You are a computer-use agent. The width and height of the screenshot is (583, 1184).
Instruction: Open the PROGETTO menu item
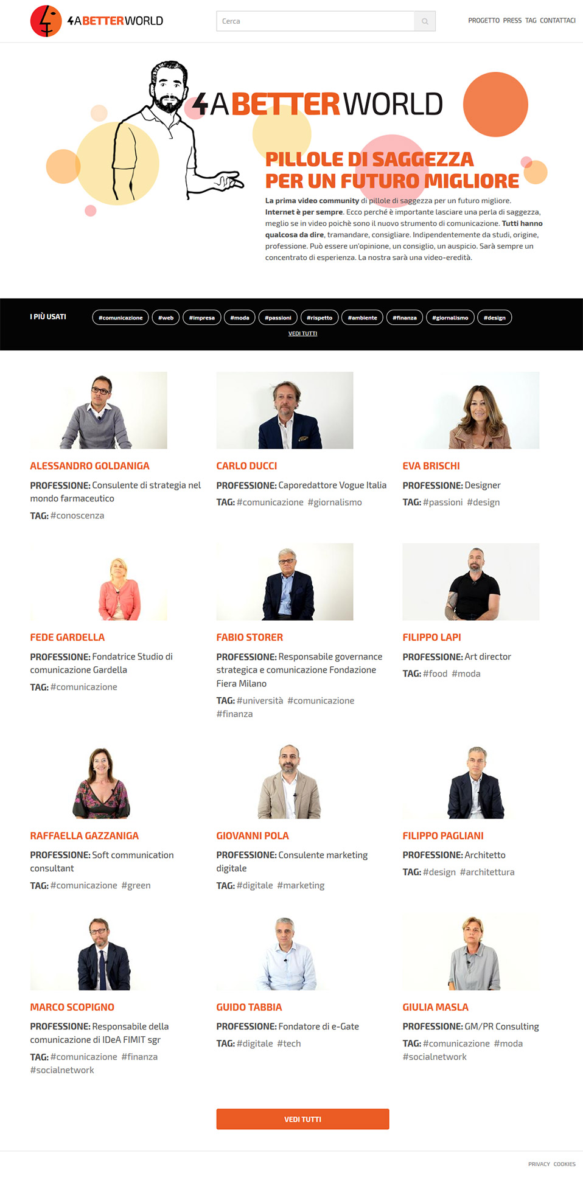[x=484, y=21]
